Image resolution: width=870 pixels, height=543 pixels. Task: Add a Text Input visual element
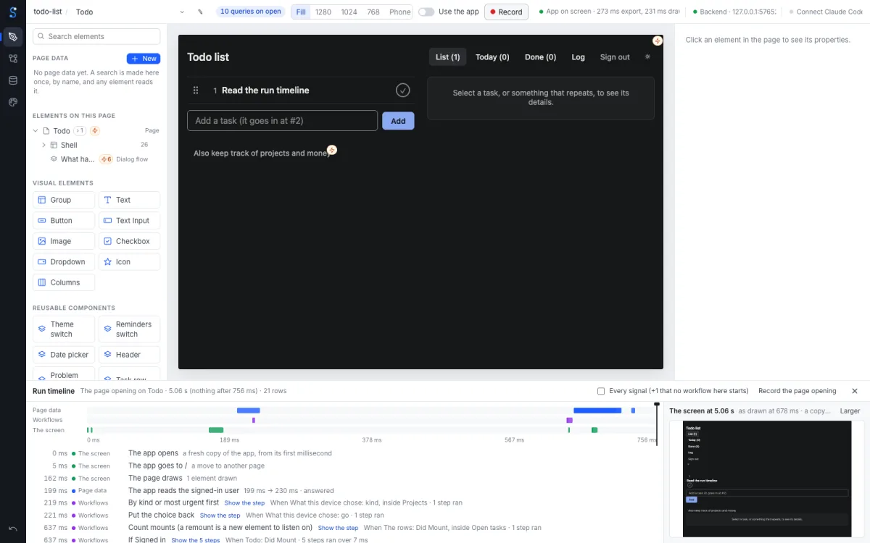tap(129, 221)
